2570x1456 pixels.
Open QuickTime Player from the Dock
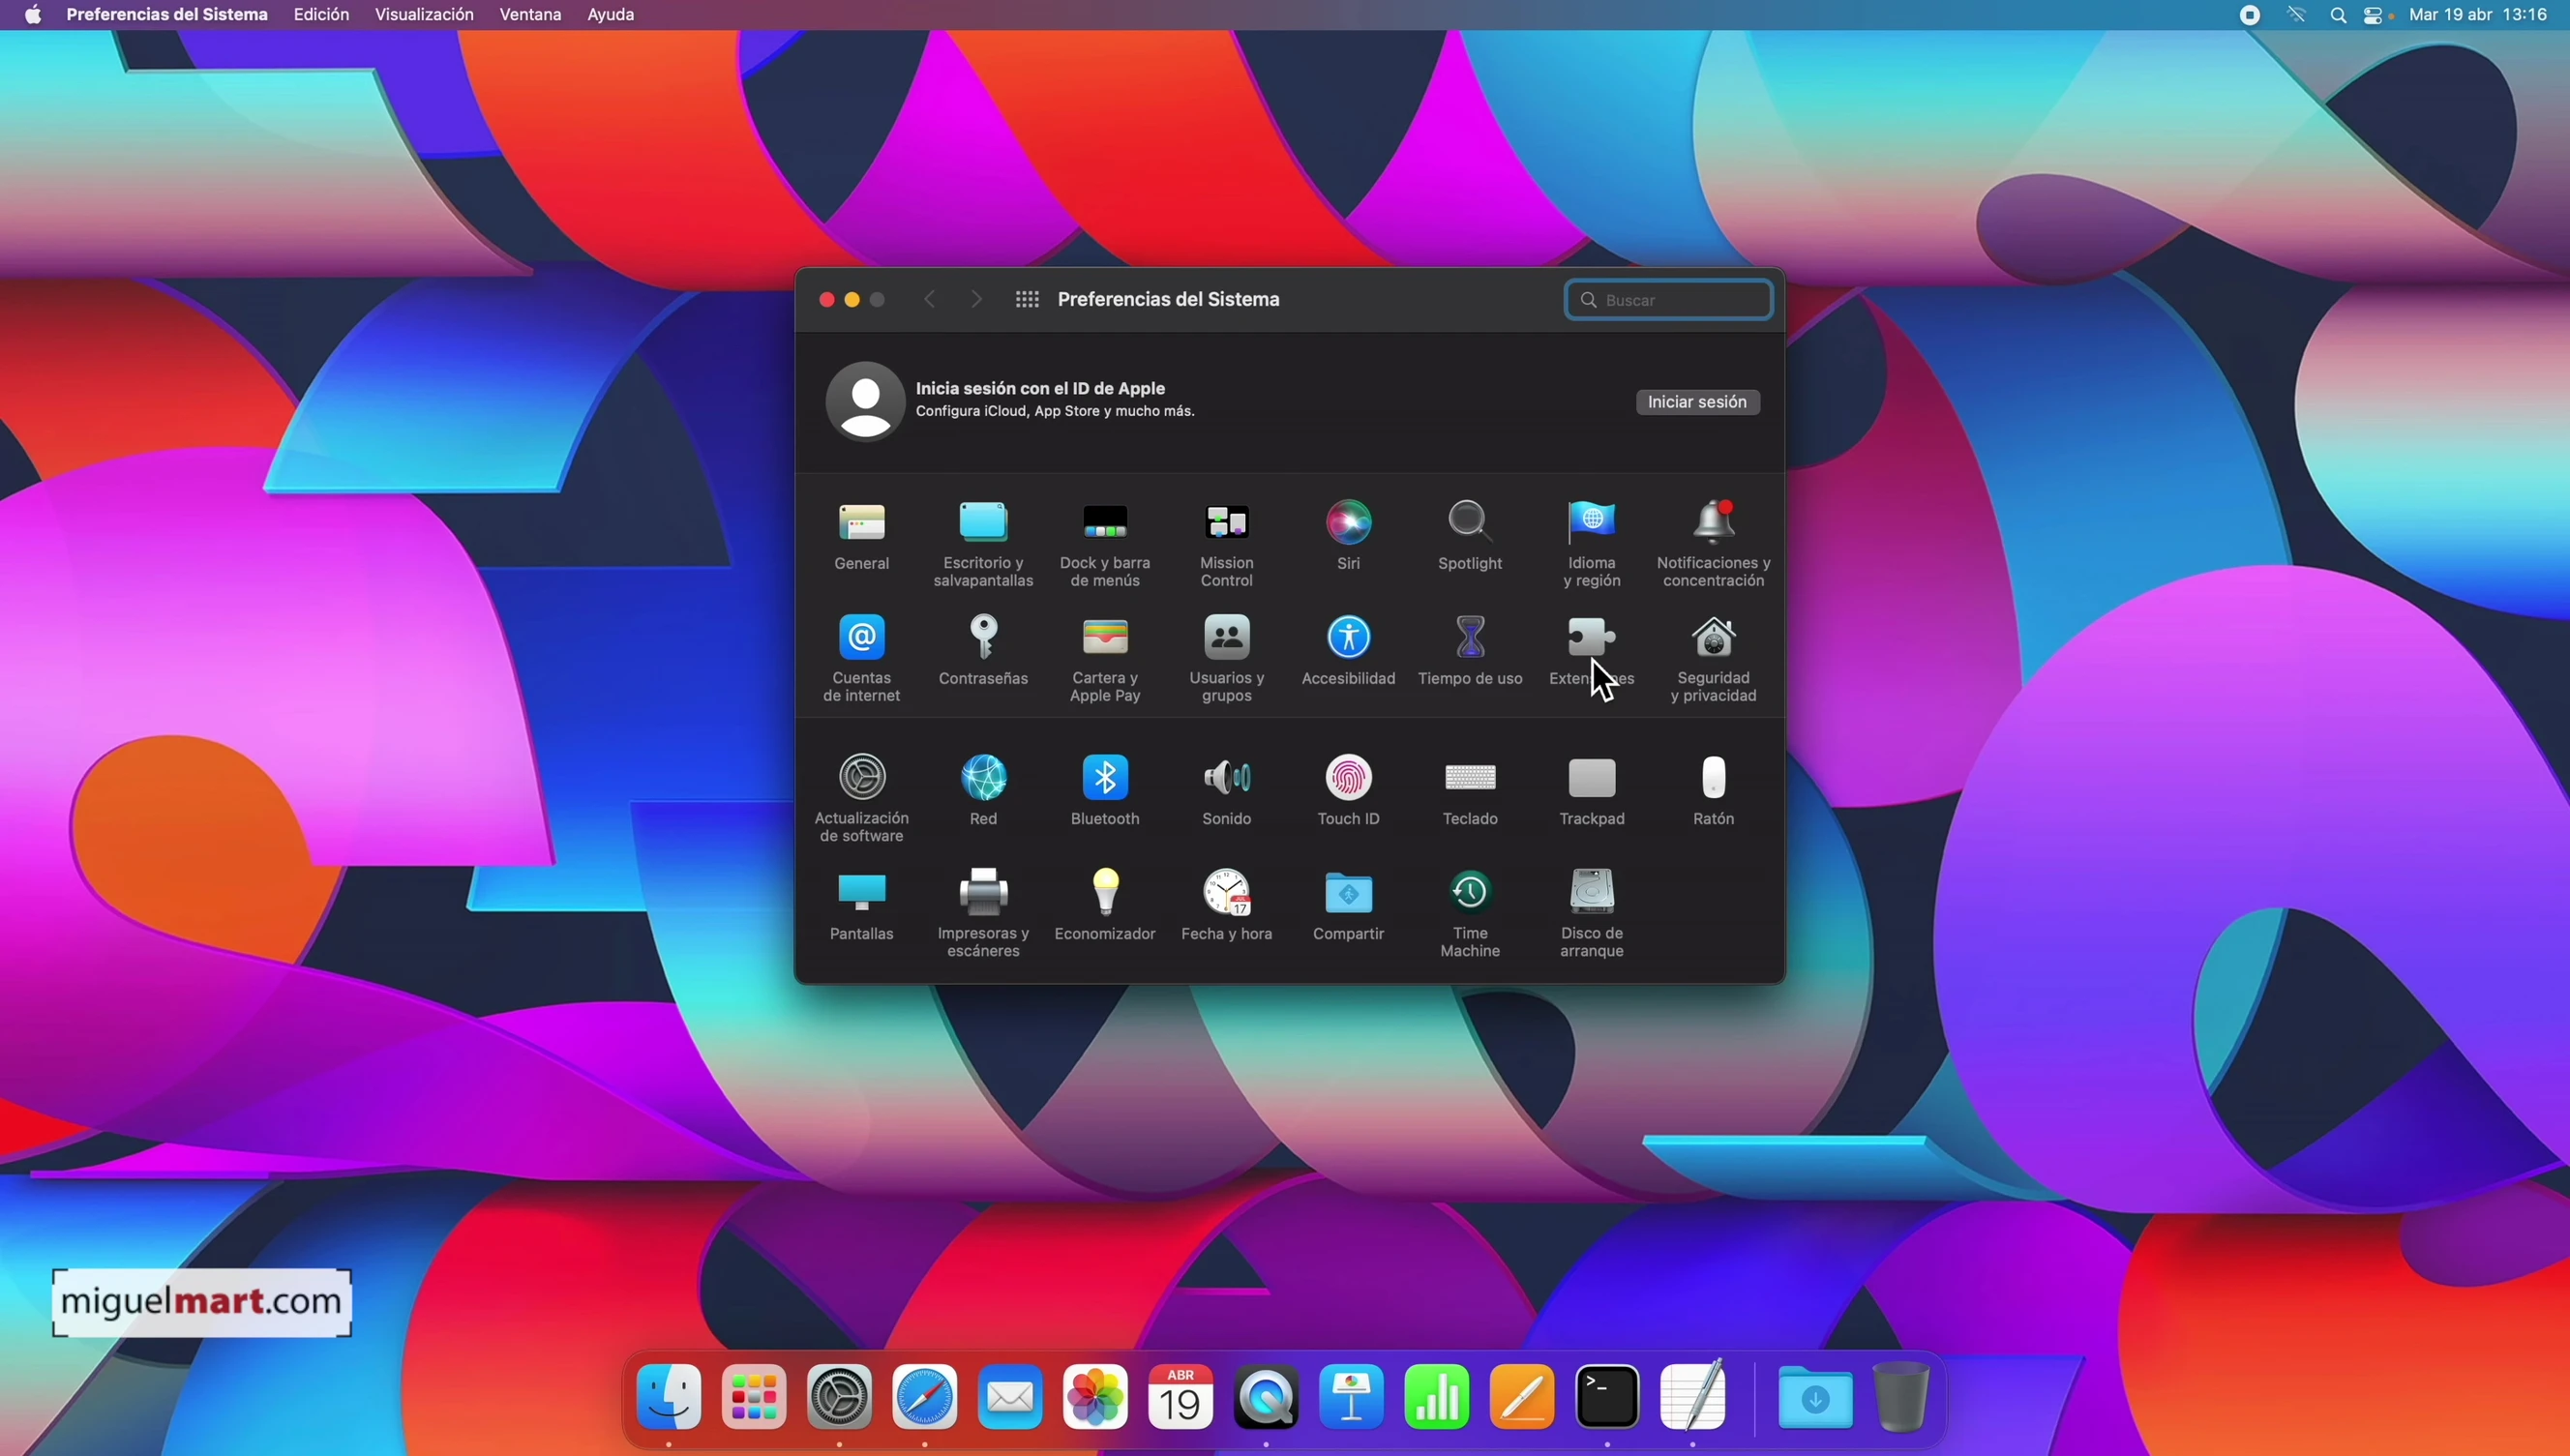(1266, 1397)
